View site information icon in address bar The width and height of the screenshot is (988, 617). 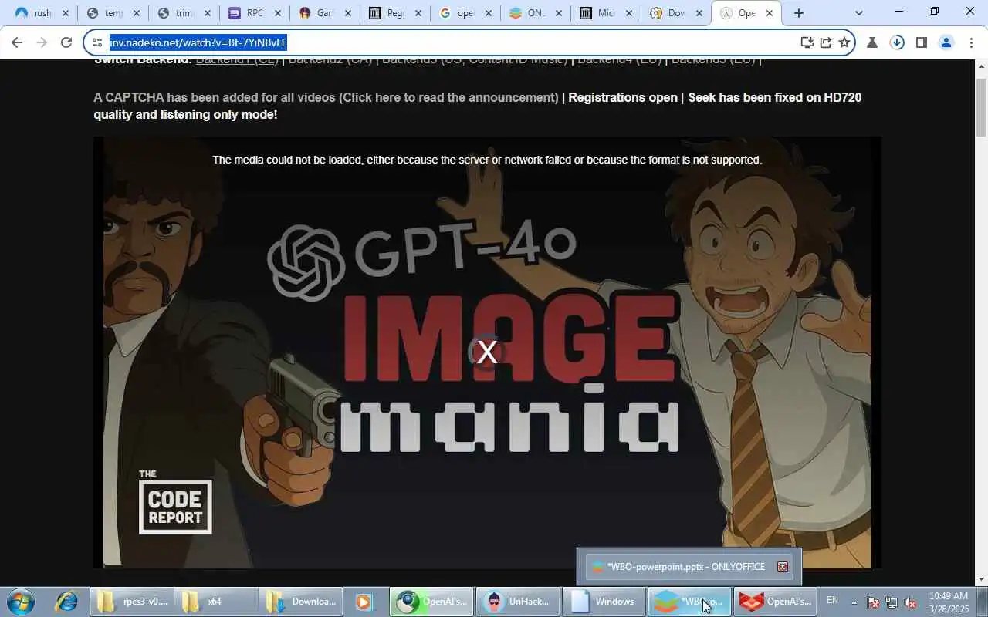[96, 42]
